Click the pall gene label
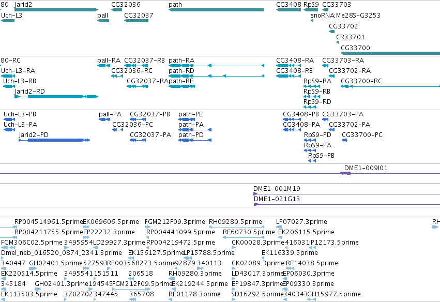Viewport: 440px width, 302px height. point(103,16)
